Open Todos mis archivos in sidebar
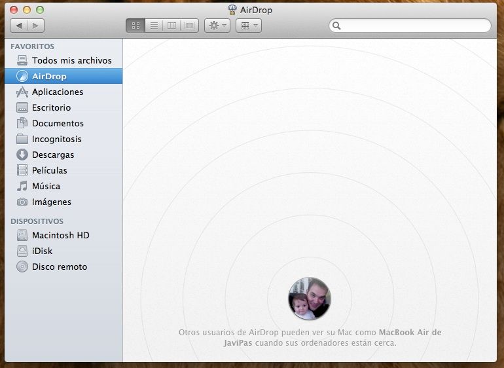This screenshot has height=368, width=504. [71, 60]
